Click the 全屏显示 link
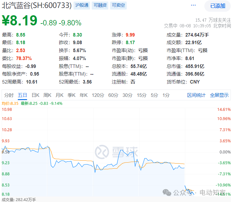Screen dimensions: 233x202 pos(219,95)
